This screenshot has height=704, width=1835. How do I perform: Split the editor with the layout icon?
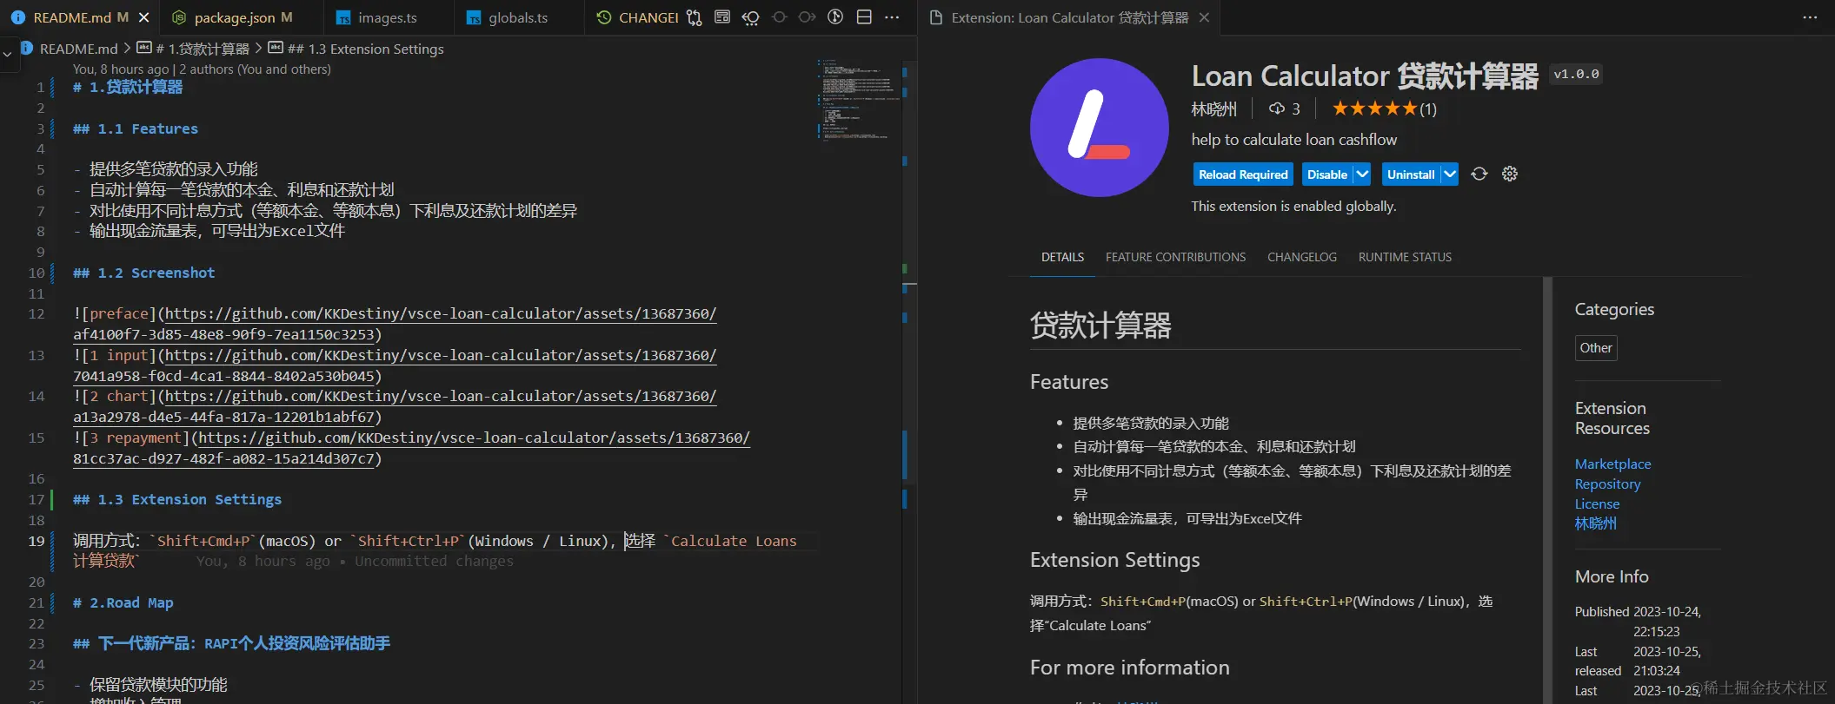864,17
